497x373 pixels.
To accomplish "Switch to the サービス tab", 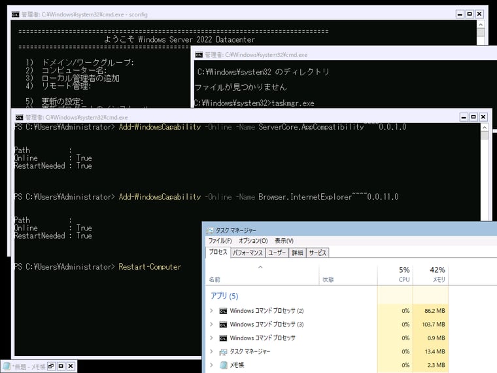I will (x=317, y=253).
